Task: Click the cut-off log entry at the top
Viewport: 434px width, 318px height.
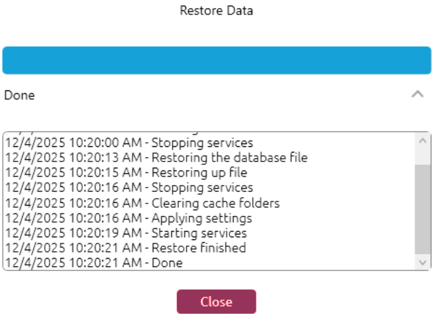Action: pyautogui.click(x=104, y=132)
